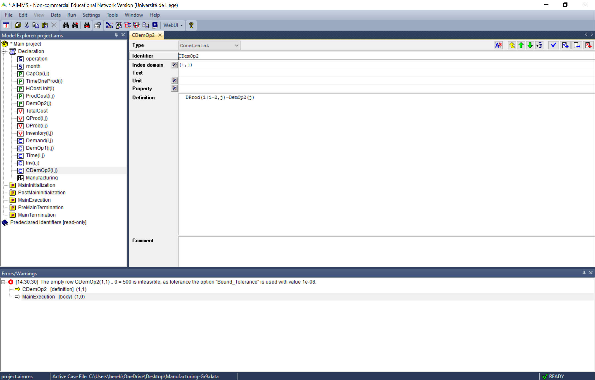595x380 pixels.
Task: Select the CDemOp2 editor tab
Action: (x=143, y=35)
